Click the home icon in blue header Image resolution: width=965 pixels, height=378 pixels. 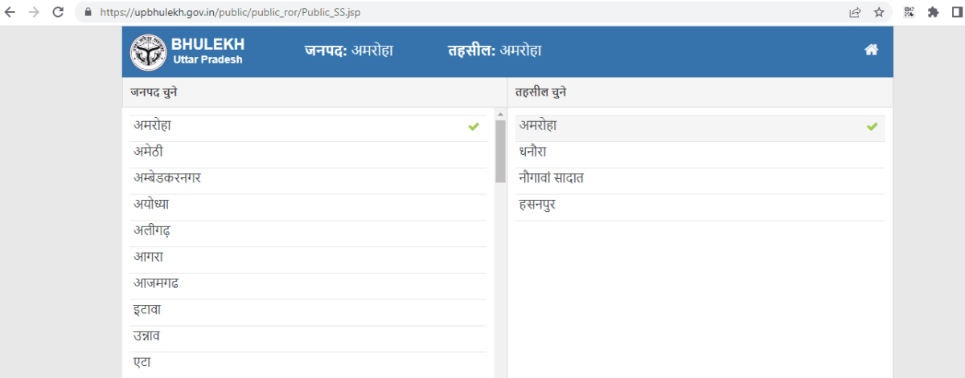click(x=871, y=50)
